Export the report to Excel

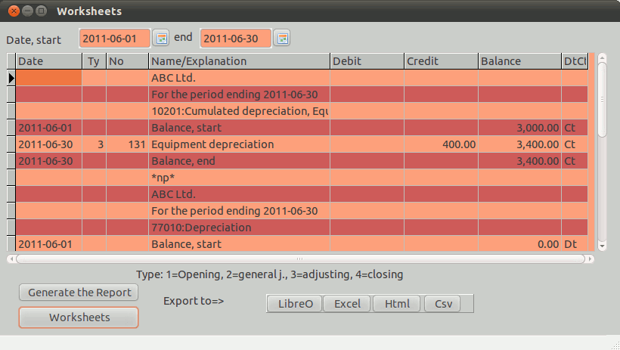point(347,304)
